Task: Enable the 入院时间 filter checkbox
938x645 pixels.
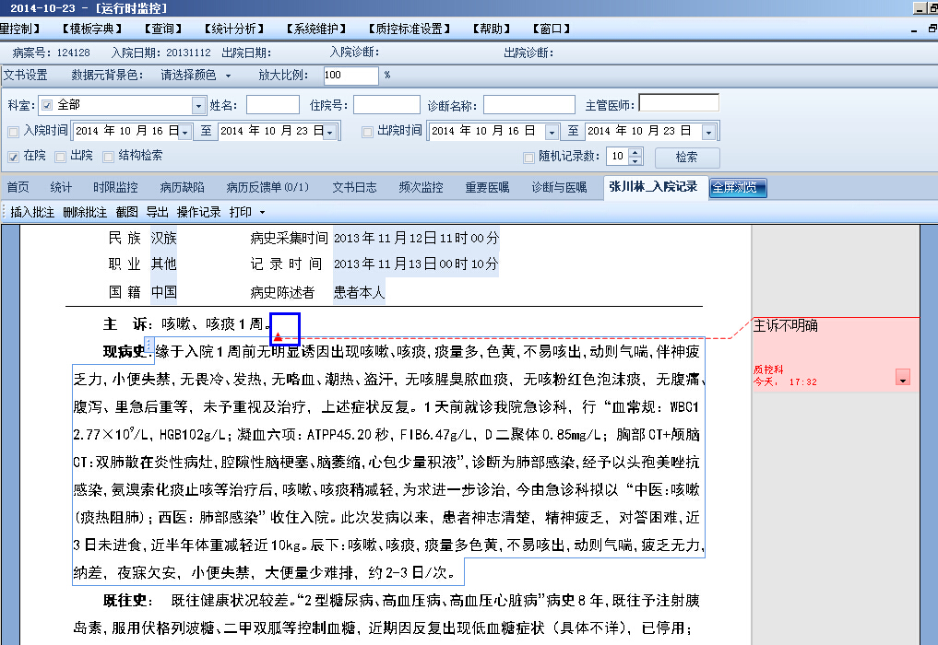Action: [13, 132]
